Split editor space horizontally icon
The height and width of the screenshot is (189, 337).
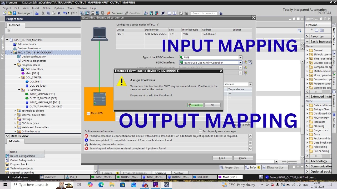point(169,13)
